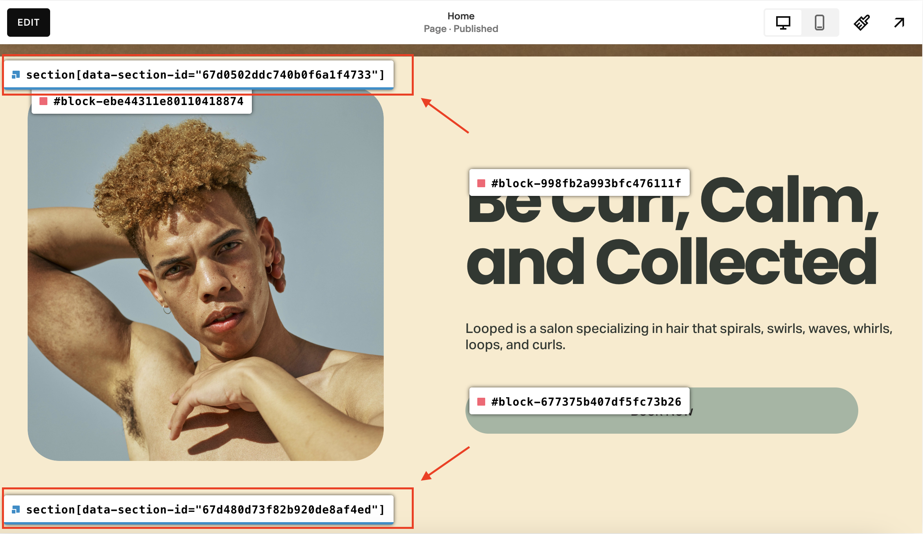Click red square icon of block-677375b407df5fc73b26
The width and height of the screenshot is (923, 534).
tap(481, 402)
